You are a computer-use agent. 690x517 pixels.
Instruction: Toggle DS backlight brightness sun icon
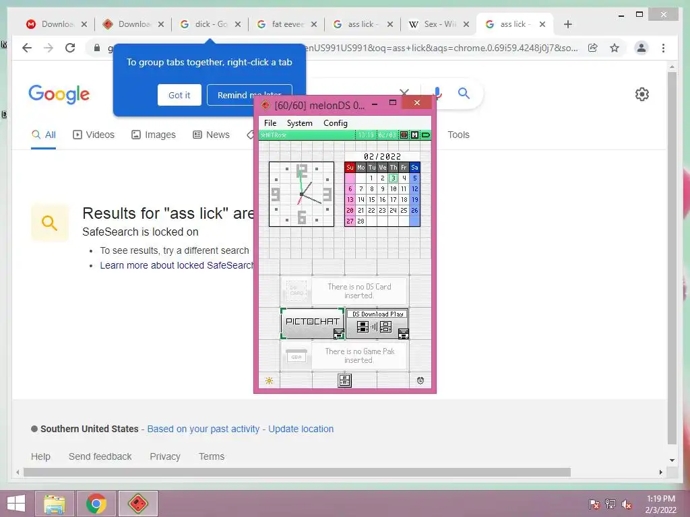click(x=270, y=381)
